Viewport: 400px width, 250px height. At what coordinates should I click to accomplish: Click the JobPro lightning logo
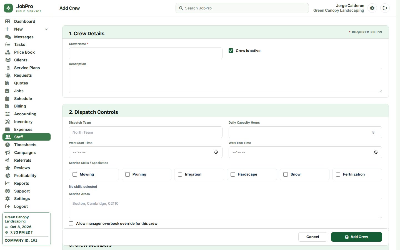[8, 8]
